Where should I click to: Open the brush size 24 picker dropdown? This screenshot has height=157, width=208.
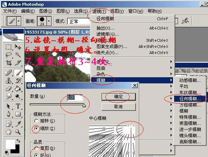click(x=49, y=21)
